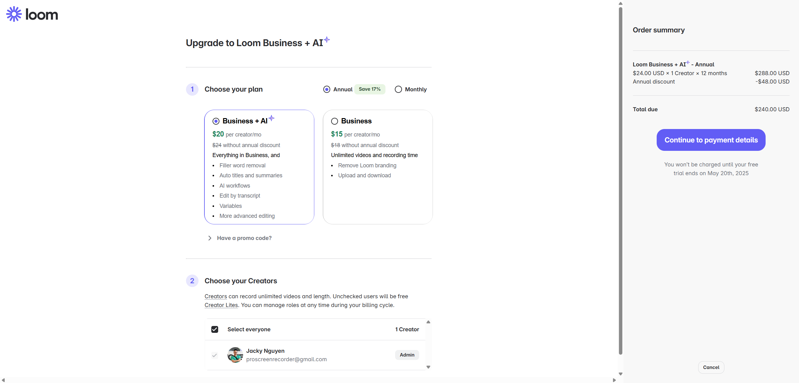Select the Annual billing radio button

(327, 89)
